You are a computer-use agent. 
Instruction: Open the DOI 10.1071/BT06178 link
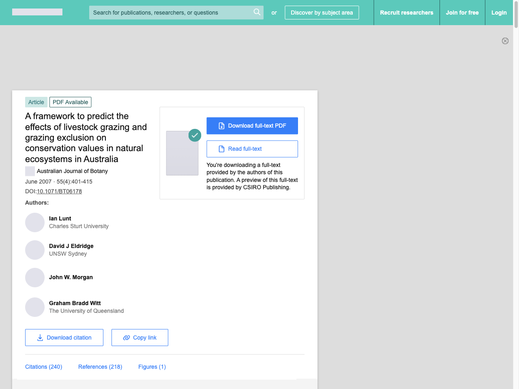pos(59,191)
